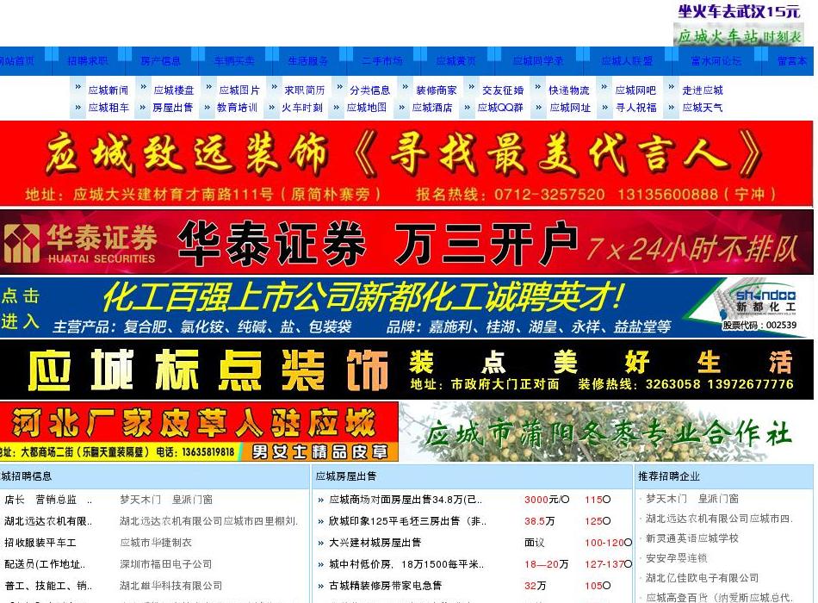Open job listing 配送员(工作地址..

pos(45,564)
